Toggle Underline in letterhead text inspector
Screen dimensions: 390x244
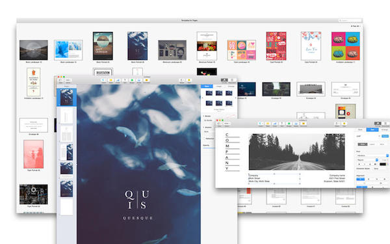point(370,164)
